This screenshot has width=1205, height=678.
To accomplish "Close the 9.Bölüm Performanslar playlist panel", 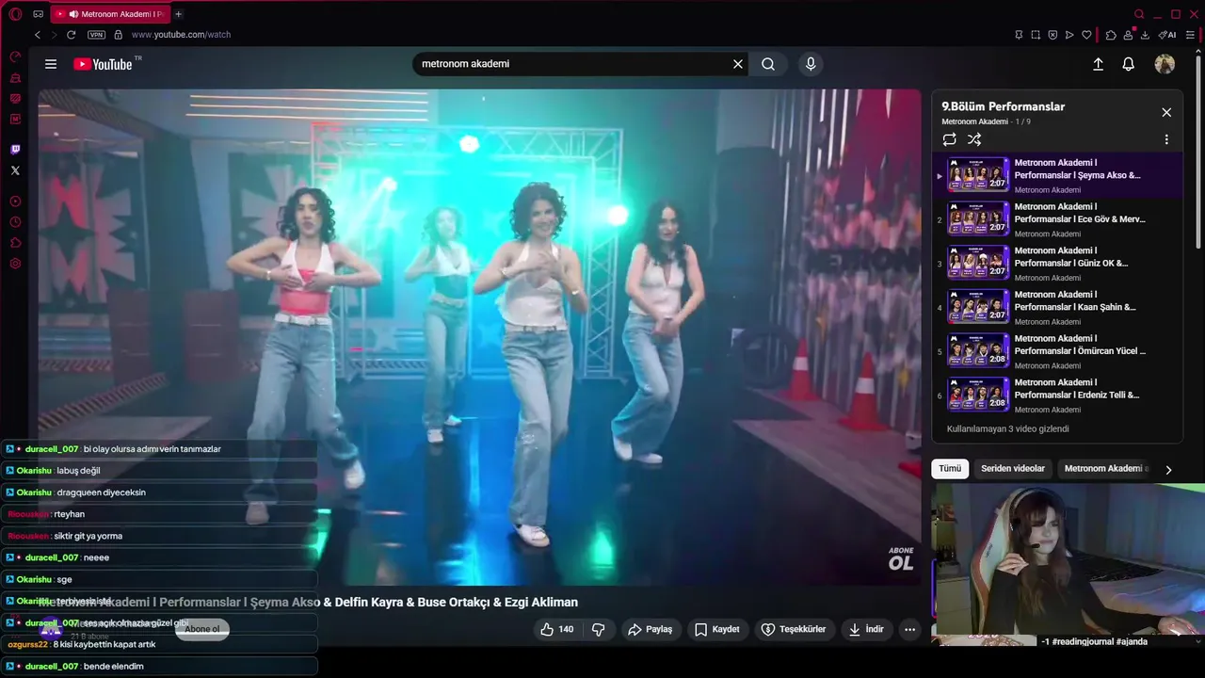I will 1166,112.
